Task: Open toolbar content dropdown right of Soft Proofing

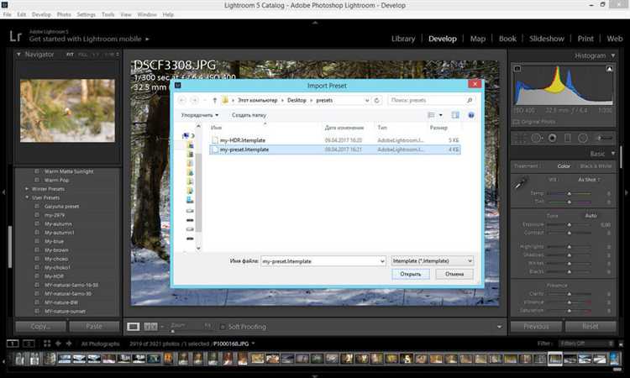Action: tap(499, 327)
